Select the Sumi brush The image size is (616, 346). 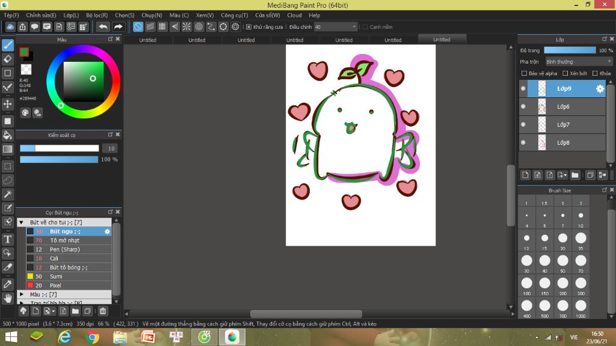tap(69, 276)
